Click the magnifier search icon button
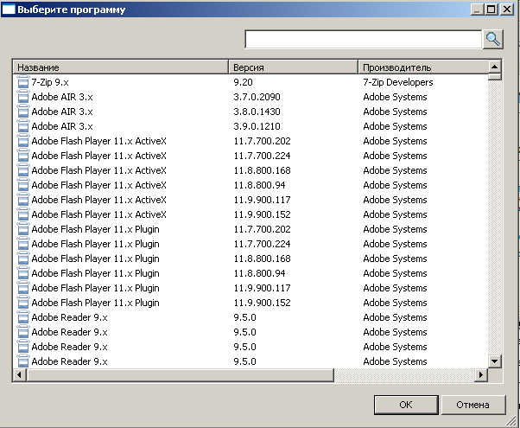Viewport: 520px width, 428px height. coord(493,39)
